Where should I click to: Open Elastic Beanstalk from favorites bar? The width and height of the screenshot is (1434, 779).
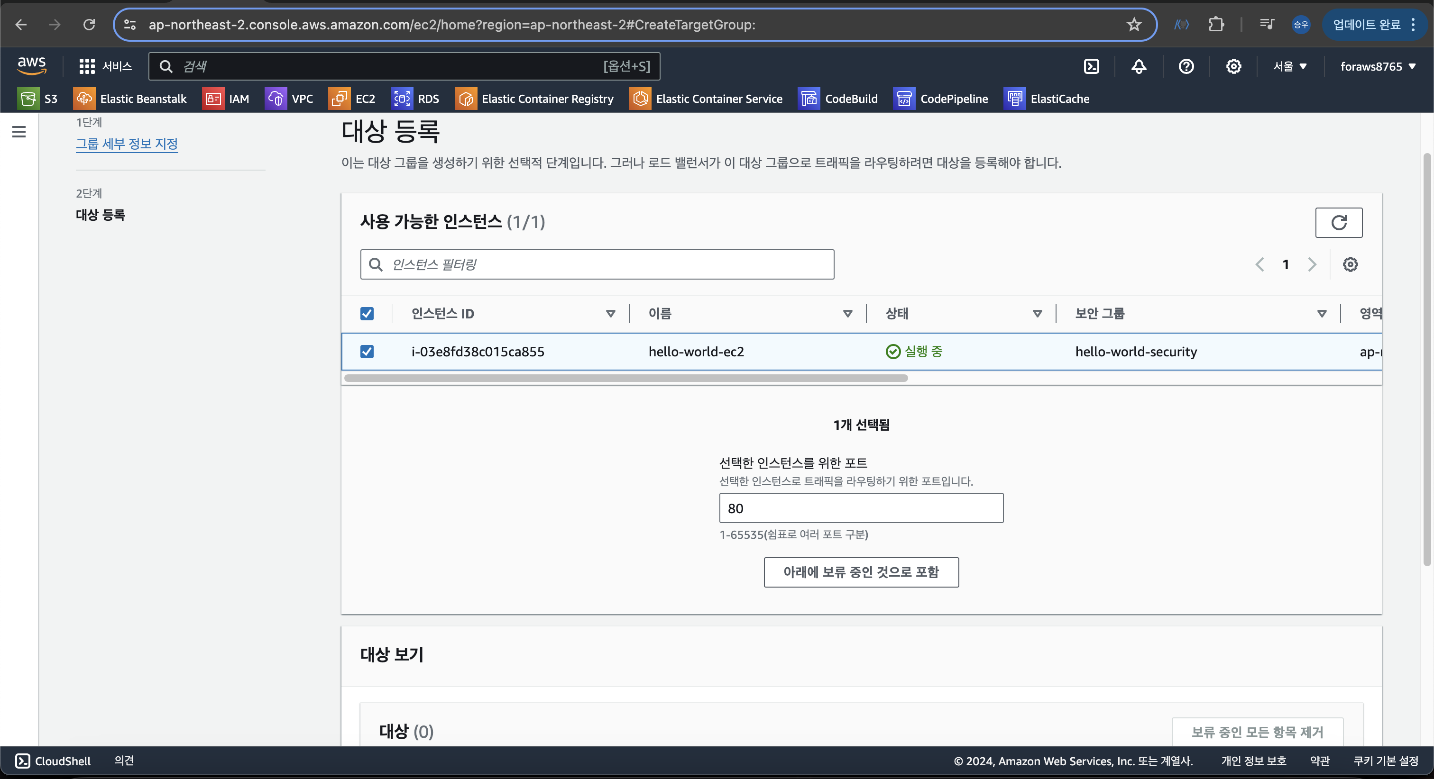pyautogui.click(x=130, y=99)
